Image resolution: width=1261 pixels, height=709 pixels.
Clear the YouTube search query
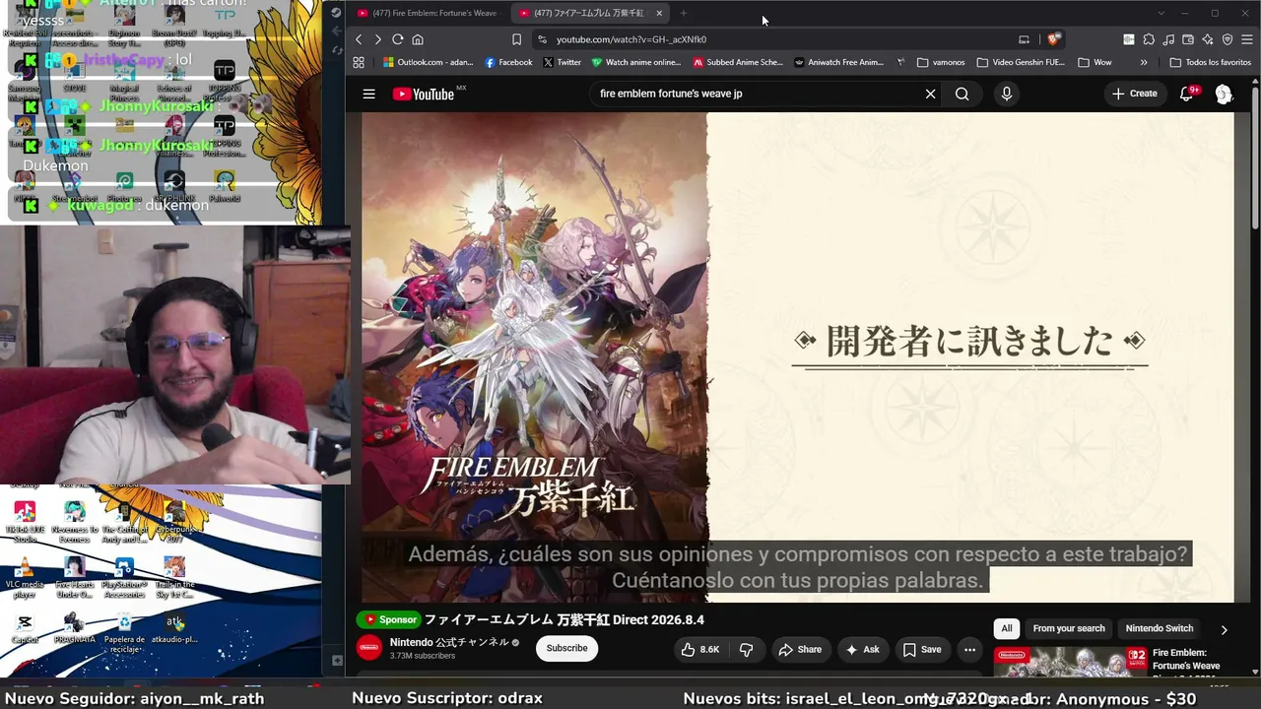pyautogui.click(x=930, y=94)
